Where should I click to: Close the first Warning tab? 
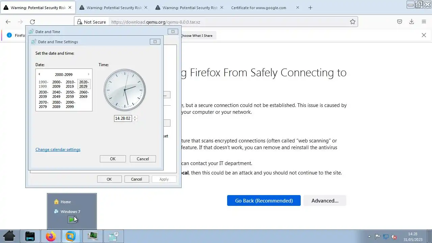click(70, 7)
